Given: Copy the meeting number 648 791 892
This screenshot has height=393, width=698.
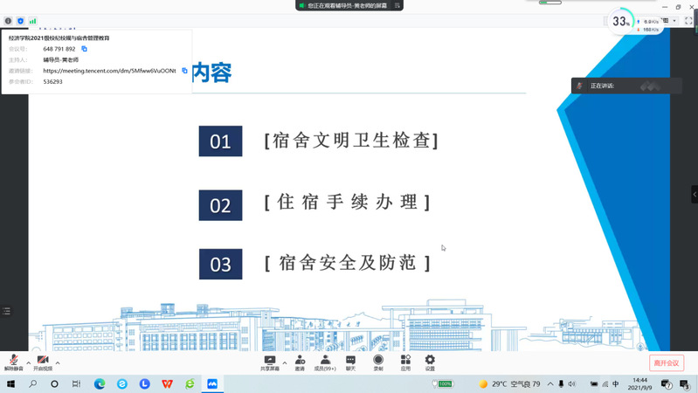Looking at the screenshot, I should point(85,49).
